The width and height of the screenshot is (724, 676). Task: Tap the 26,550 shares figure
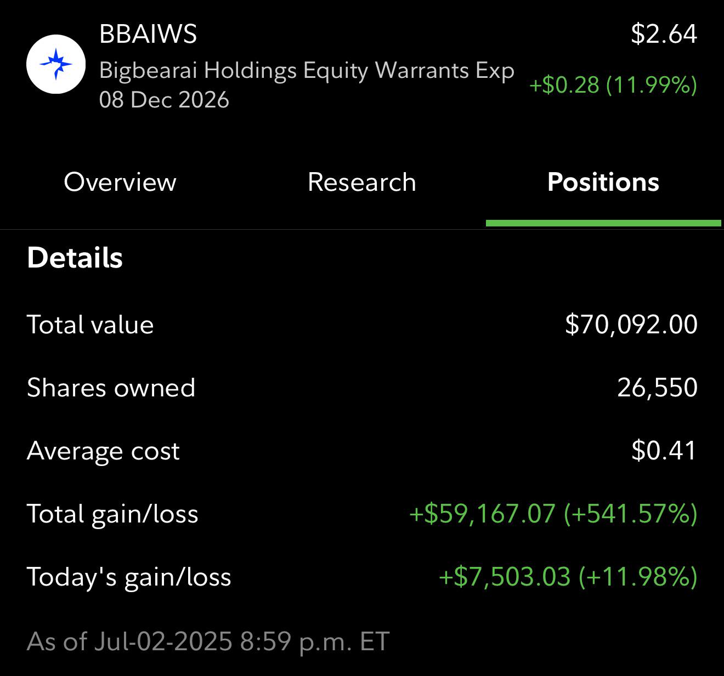click(657, 388)
